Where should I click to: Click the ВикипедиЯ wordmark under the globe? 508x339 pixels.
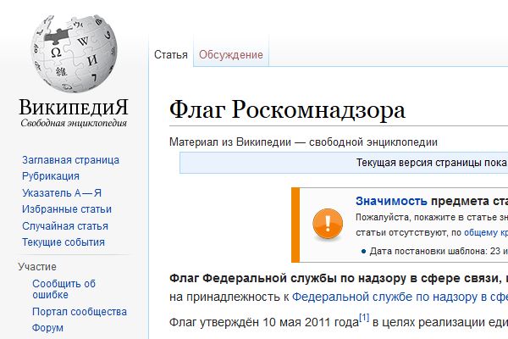coord(75,108)
